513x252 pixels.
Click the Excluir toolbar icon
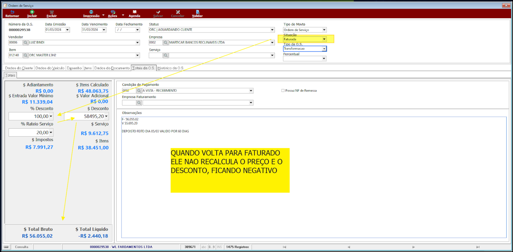tap(51, 12)
